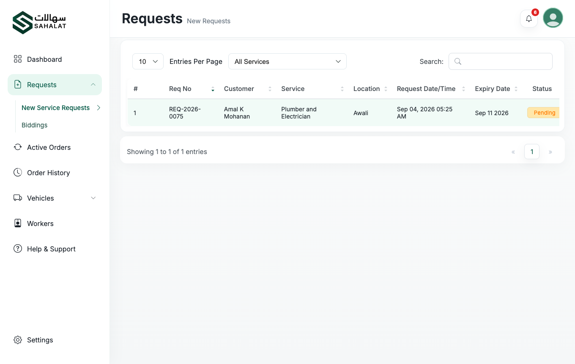
Task: Click the Sahalat logo
Action: click(x=39, y=22)
